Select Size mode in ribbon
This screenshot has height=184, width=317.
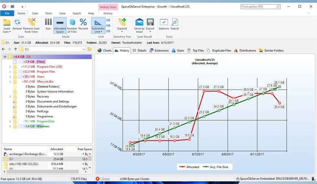click(x=48, y=24)
